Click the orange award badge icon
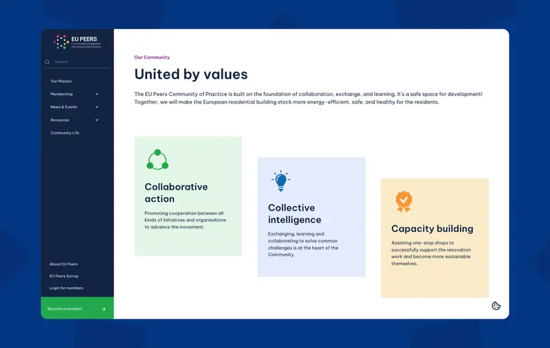The height and width of the screenshot is (348, 550). click(404, 201)
